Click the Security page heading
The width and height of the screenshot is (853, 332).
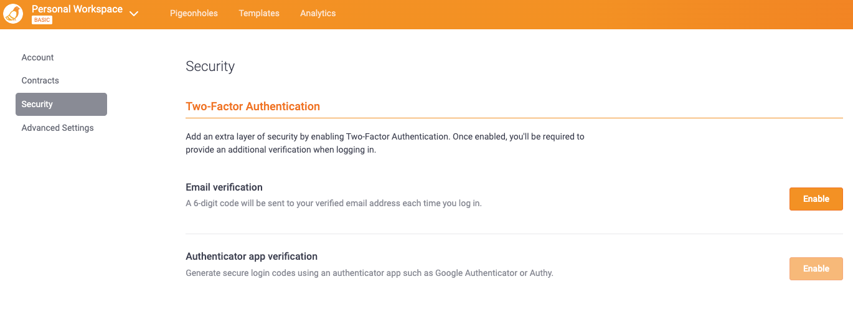click(210, 67)
